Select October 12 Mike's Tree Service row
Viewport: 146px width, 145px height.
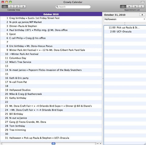point(51,62)
